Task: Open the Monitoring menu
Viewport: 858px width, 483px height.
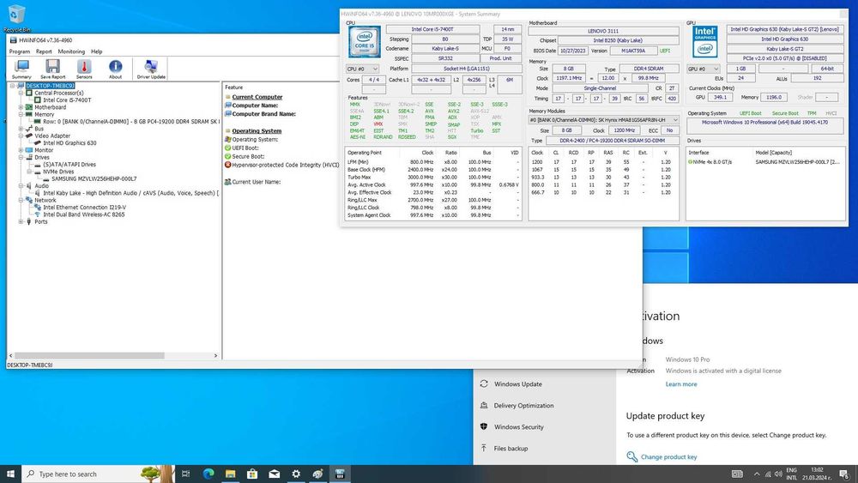Action: pos(71,51)
